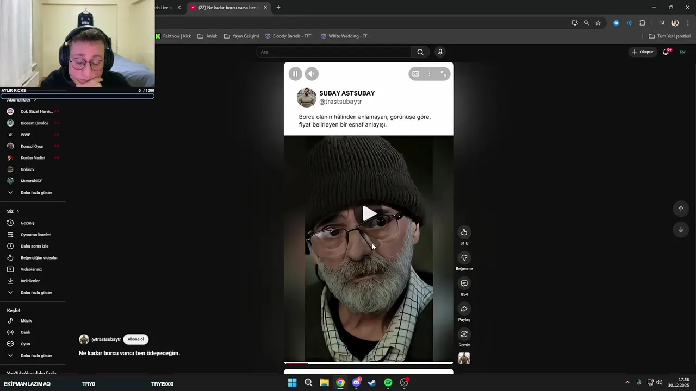
Task: Open the Rektnow | Kick bookmark
Action: point(173,36)
